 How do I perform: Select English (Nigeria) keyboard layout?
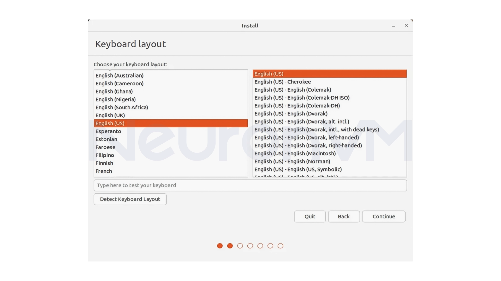pyautogui.click(x=116, y=99)
